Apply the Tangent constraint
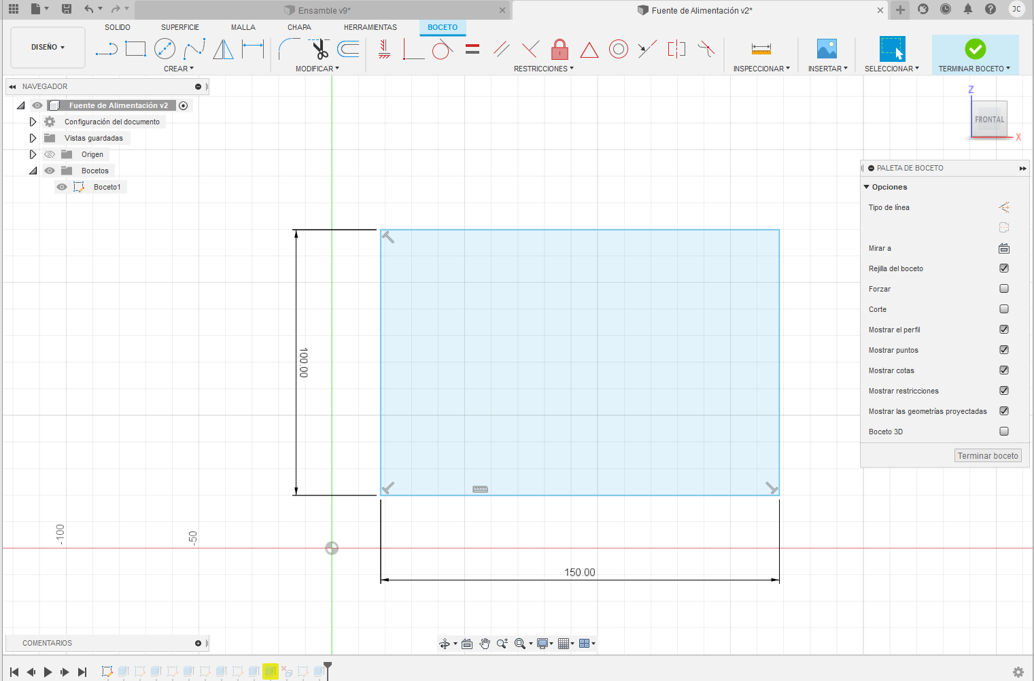Screen dimensions: 1034x681 pos(443,49)
